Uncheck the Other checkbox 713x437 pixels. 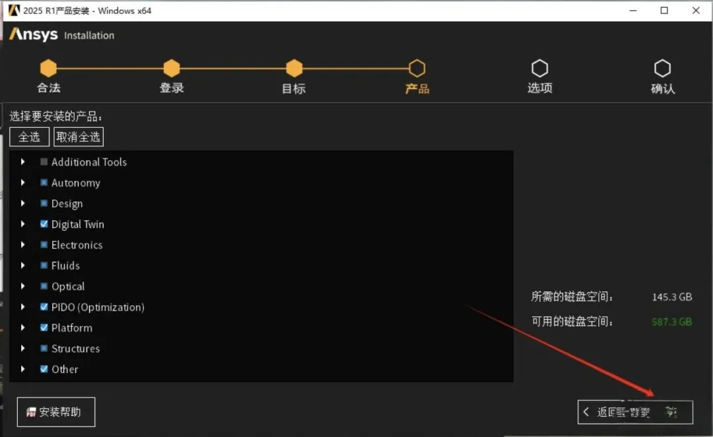coord(44,369)
